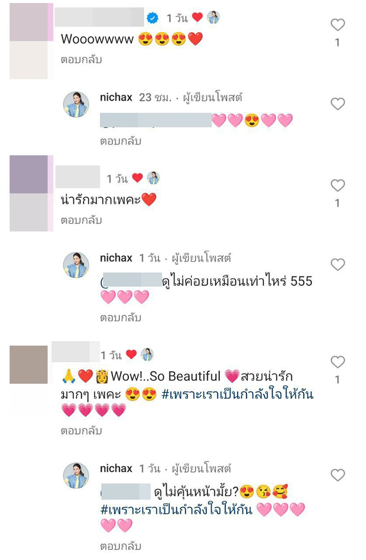Open author-liked avatar badge on the first comment
366x560 pixels.
213,18
